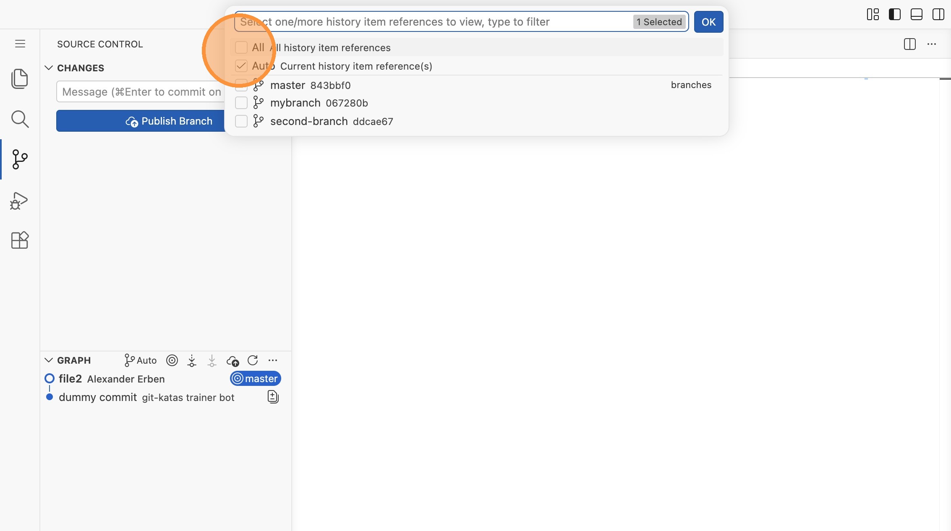Open the Auto branch picker in Graph
This screenshot has width=951, height=531.
click(x=141, y=360)
